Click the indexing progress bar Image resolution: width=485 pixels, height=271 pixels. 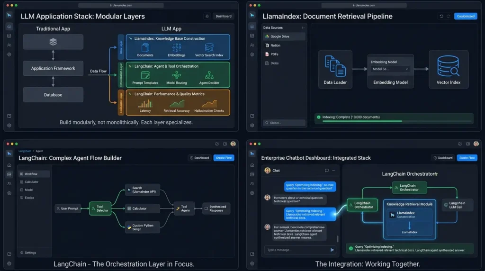pos(397,121)
